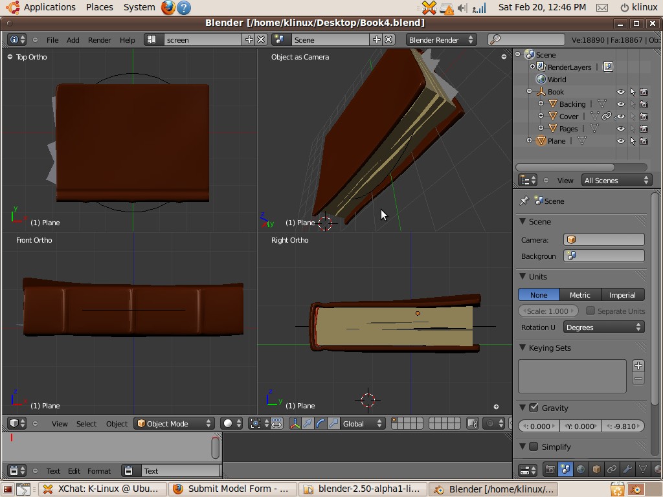Click the Imperial units button
Image resolution: width=663 pixels, height=497 pixels.
pyautogui.click(x=622, y=294)
